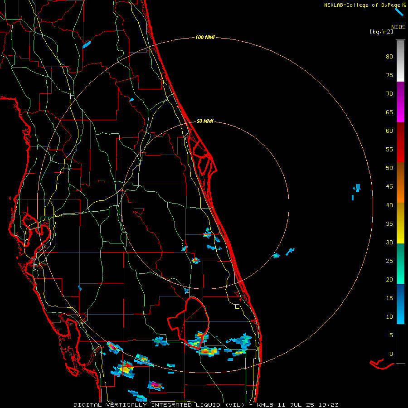Click the scale value 35
Screen dimensions: 408x408
pyautogui.click(x=389, y=224)
